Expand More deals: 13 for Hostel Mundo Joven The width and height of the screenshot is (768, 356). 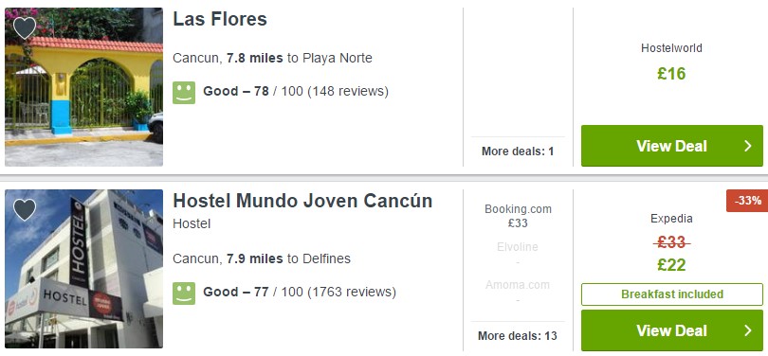pos(518,336)
